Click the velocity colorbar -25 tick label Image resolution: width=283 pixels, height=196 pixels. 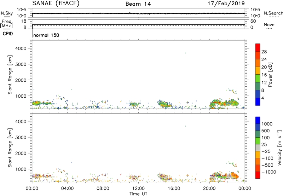[x=266, y=151]
